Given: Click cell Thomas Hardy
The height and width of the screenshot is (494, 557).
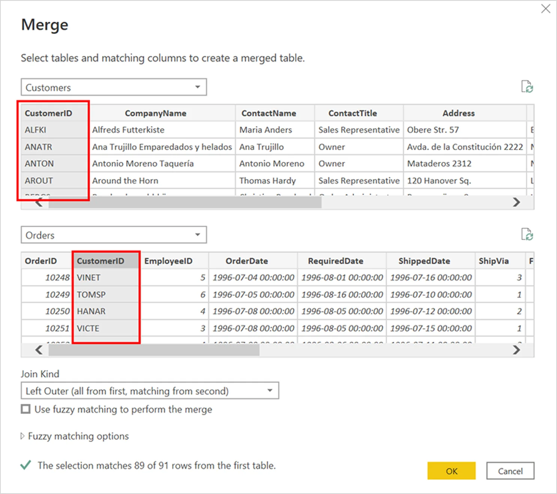Looking at the screenshot, I should (x=275, y=181).
